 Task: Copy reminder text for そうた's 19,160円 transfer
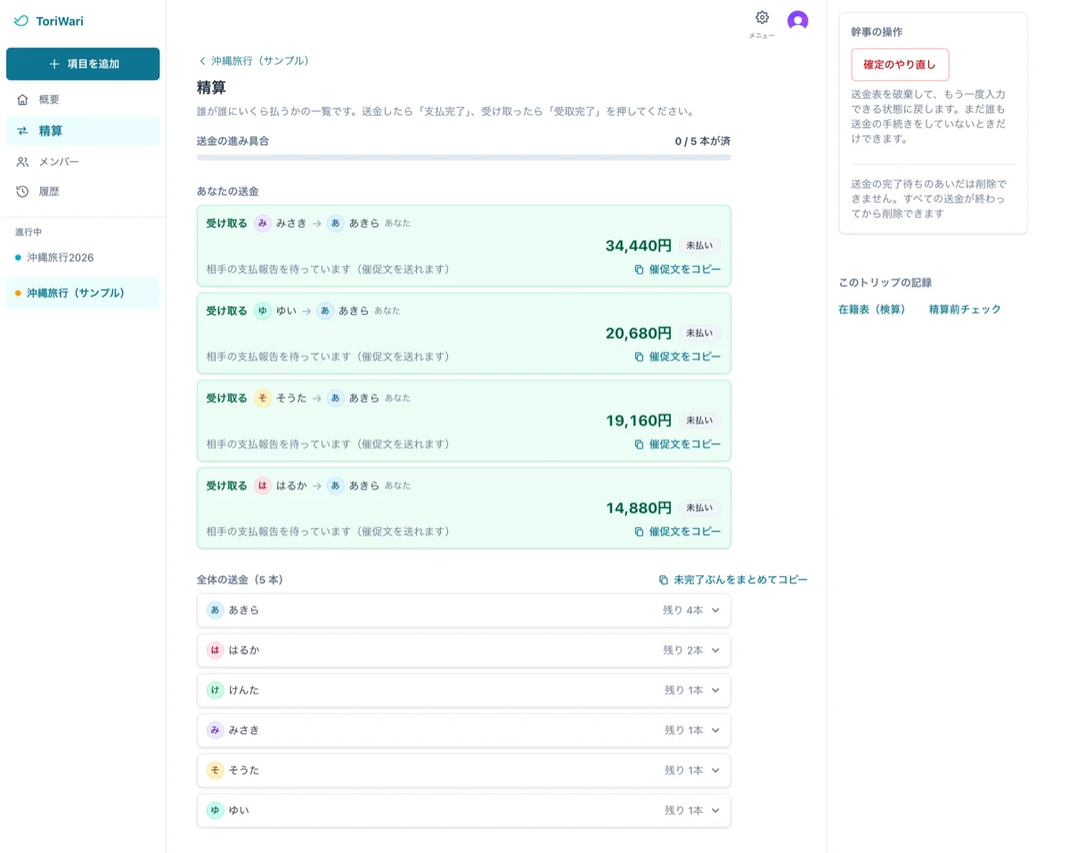click(677, 443)
